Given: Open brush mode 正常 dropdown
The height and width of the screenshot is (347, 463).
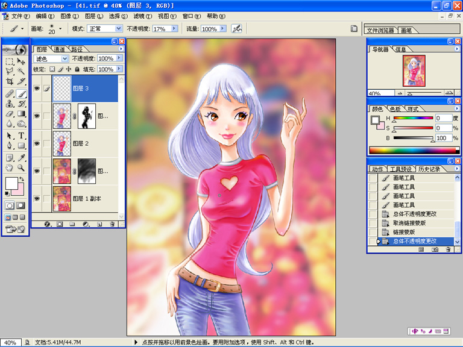Looking at the screenshot, I should click(118, 29).
